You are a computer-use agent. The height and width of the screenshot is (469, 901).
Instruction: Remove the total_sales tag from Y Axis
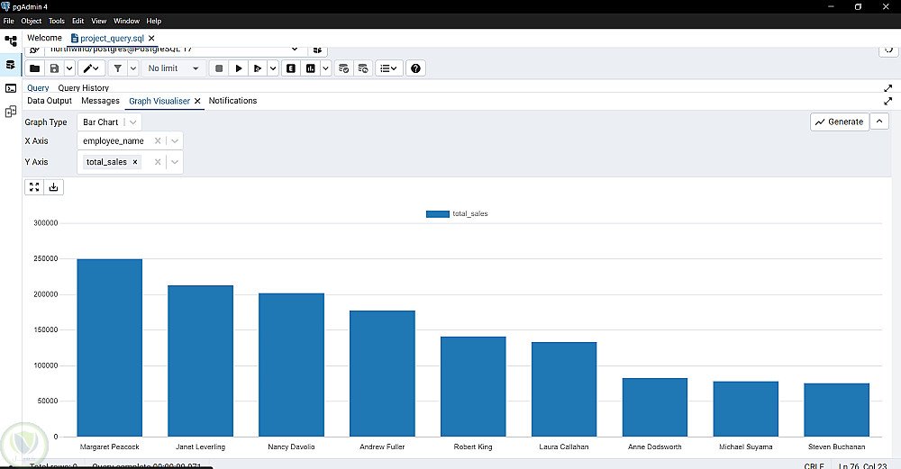pyautogui.click(x=135, y=162)
